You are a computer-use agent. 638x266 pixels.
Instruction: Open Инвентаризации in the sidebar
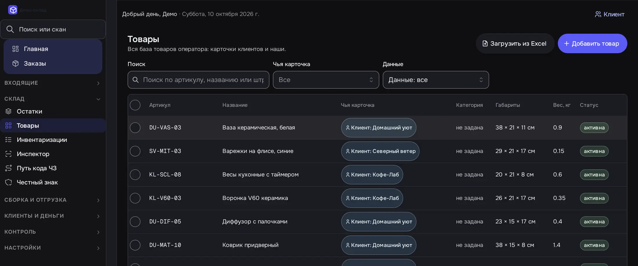(x=53, y=140)
